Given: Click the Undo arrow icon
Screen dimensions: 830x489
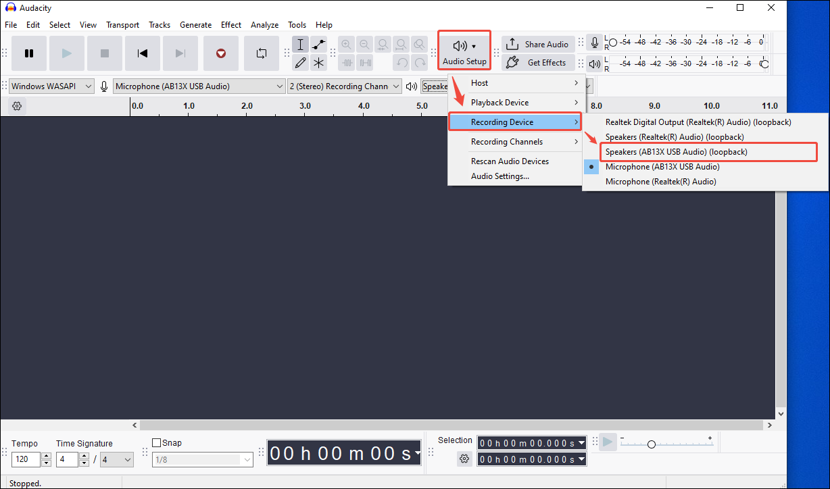Looking at the screenshot, I should pyautogui.click(x=401, y=63).
